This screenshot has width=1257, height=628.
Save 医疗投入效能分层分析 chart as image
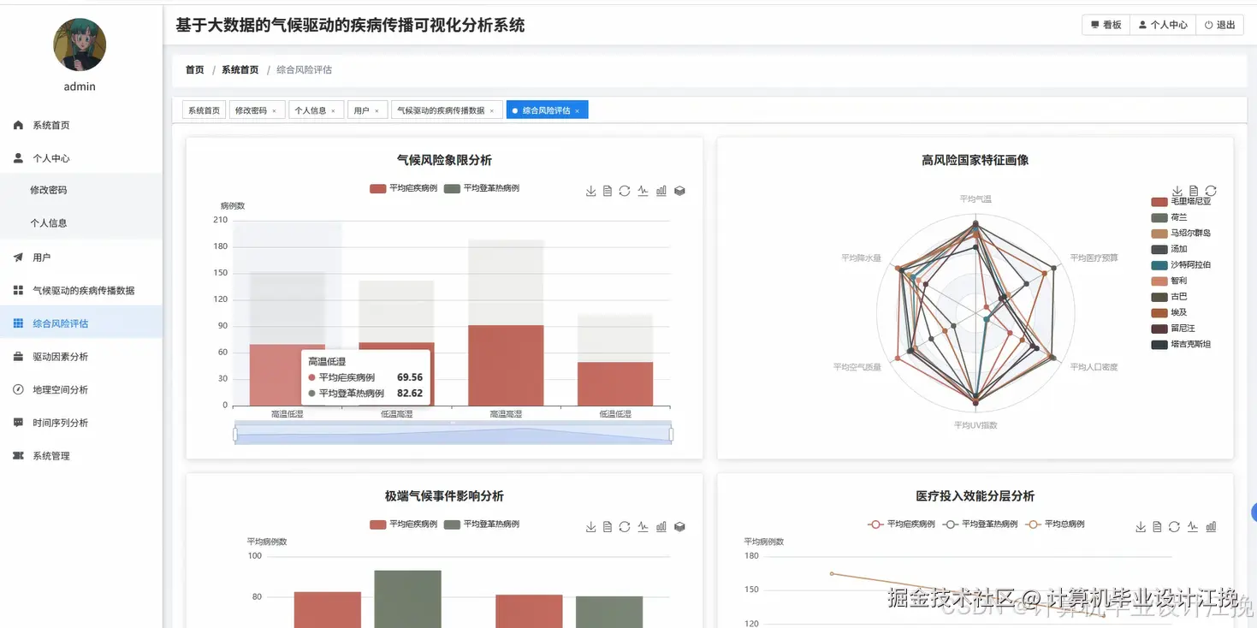1141,527
